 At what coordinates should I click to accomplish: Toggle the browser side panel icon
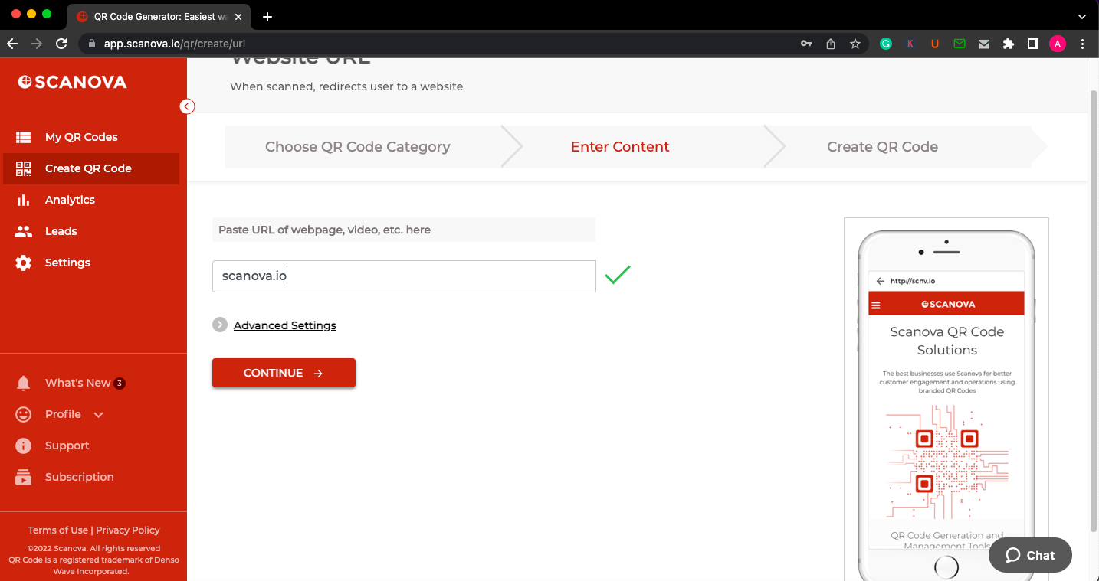(x=1033, y=44)
